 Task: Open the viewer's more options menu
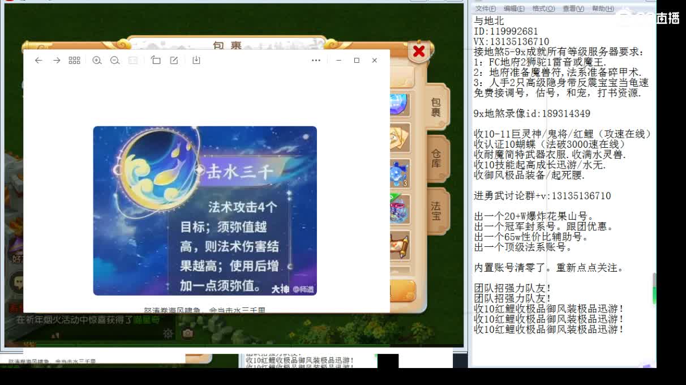point(316,60)
